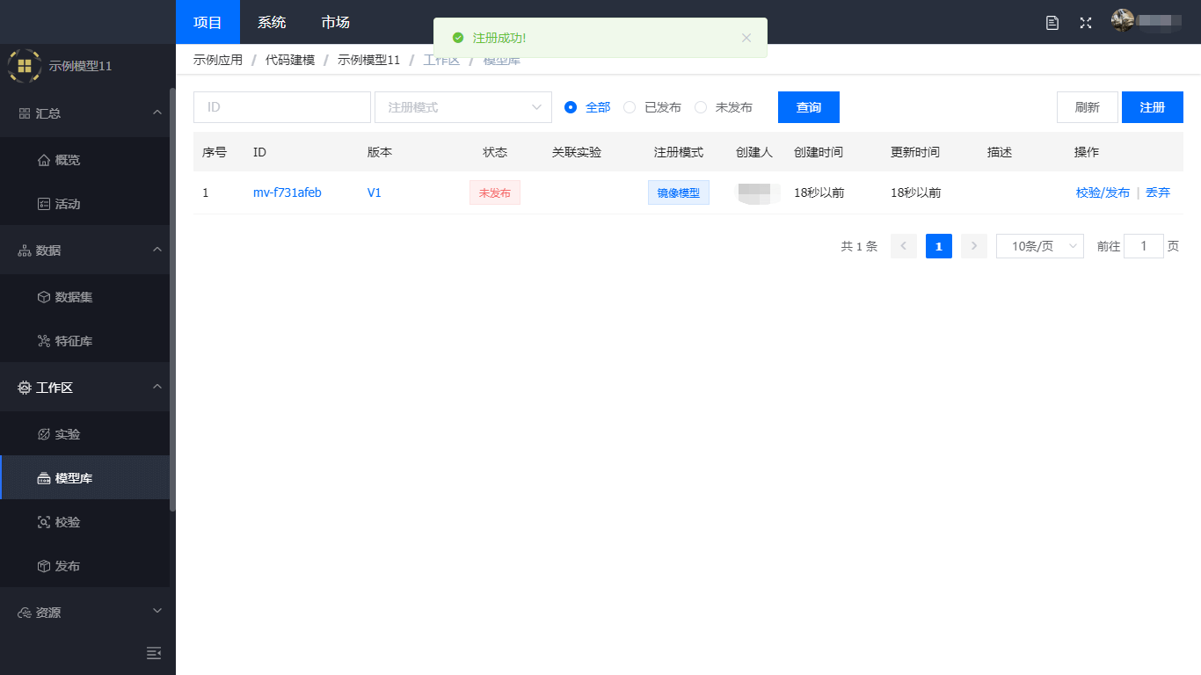Open 数据集 in the sidebar
1201x675 pixels.
click(x=73, y=297)
